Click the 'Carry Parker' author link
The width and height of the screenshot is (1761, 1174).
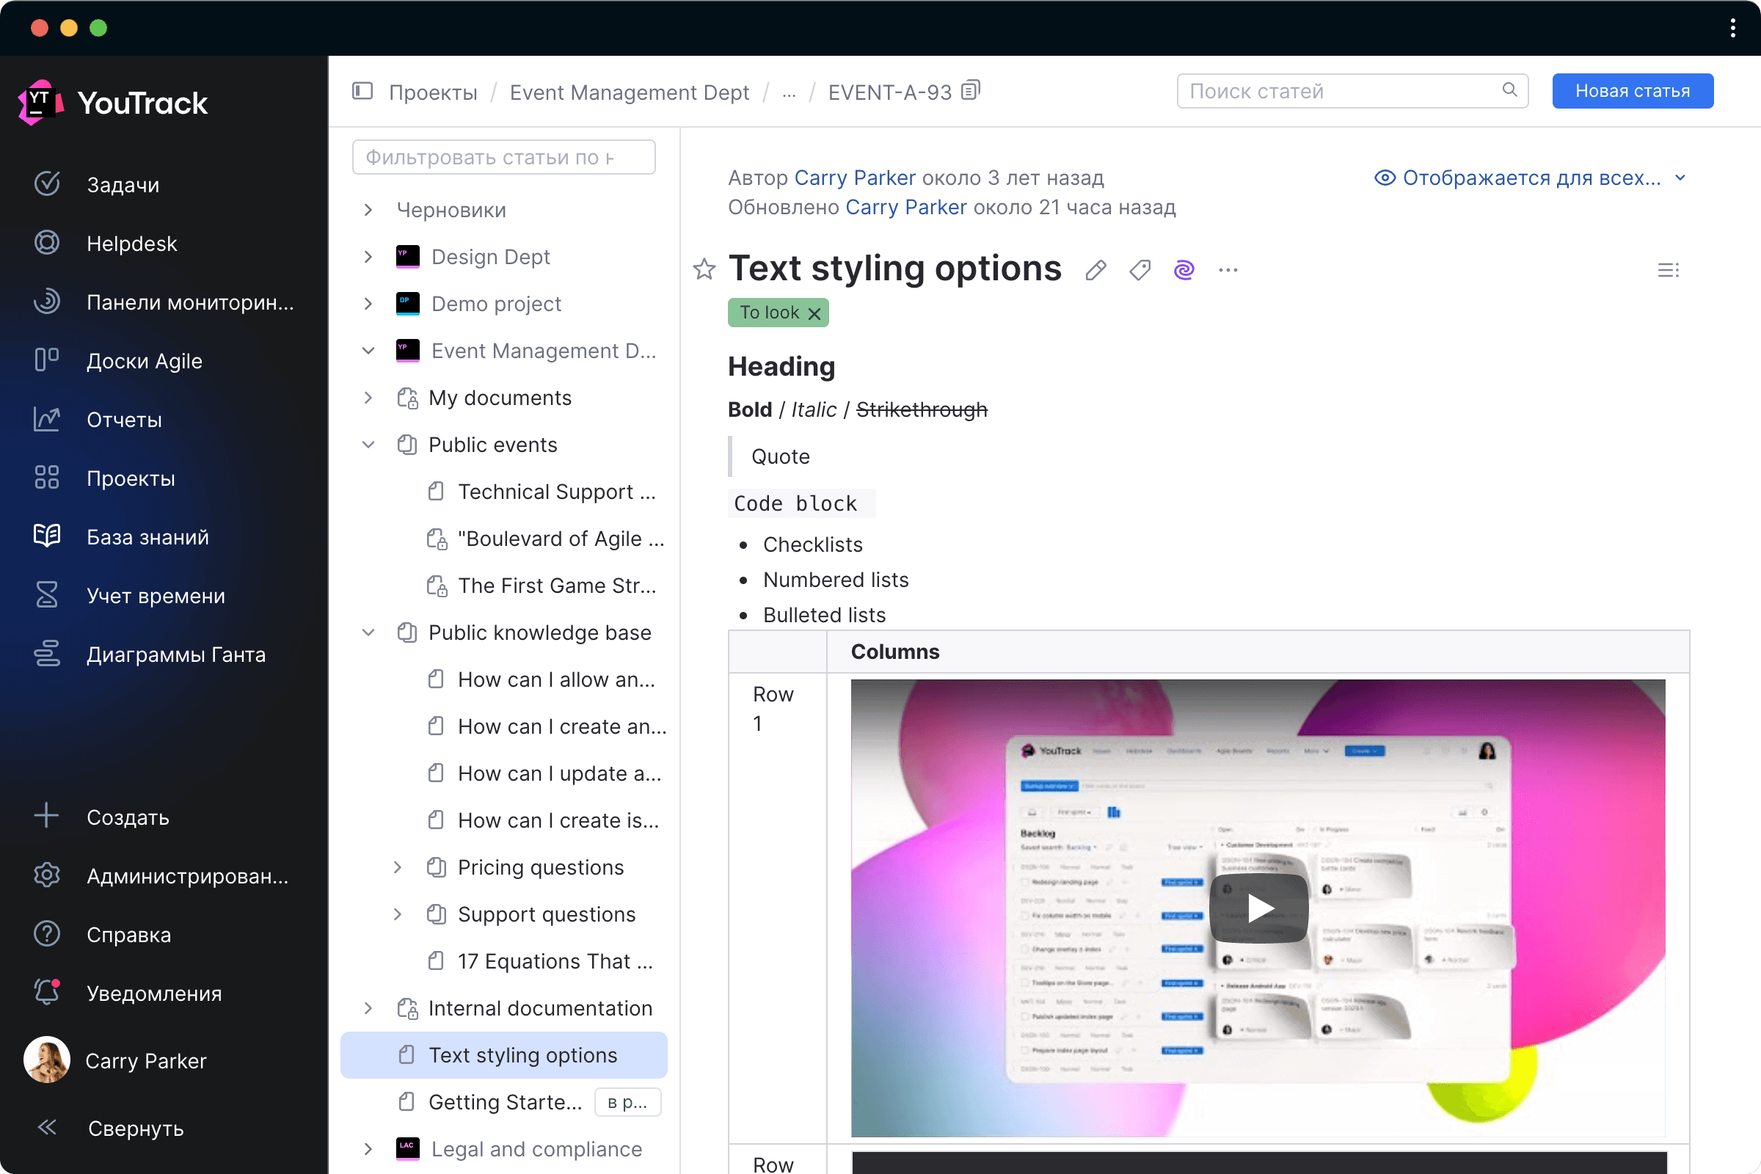[854, 177]
